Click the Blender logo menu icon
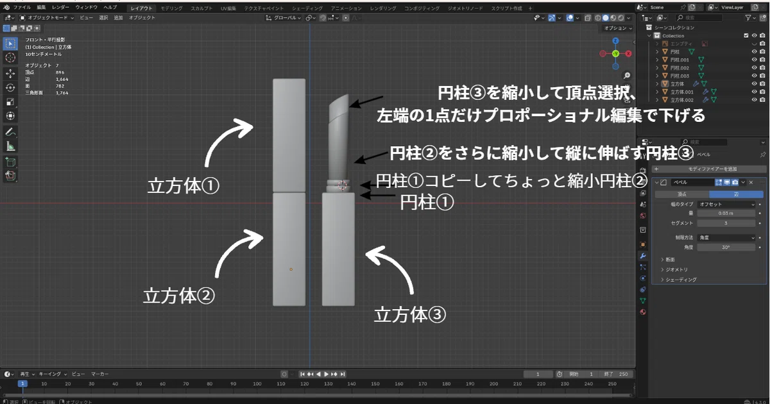 tap(6, 6)
